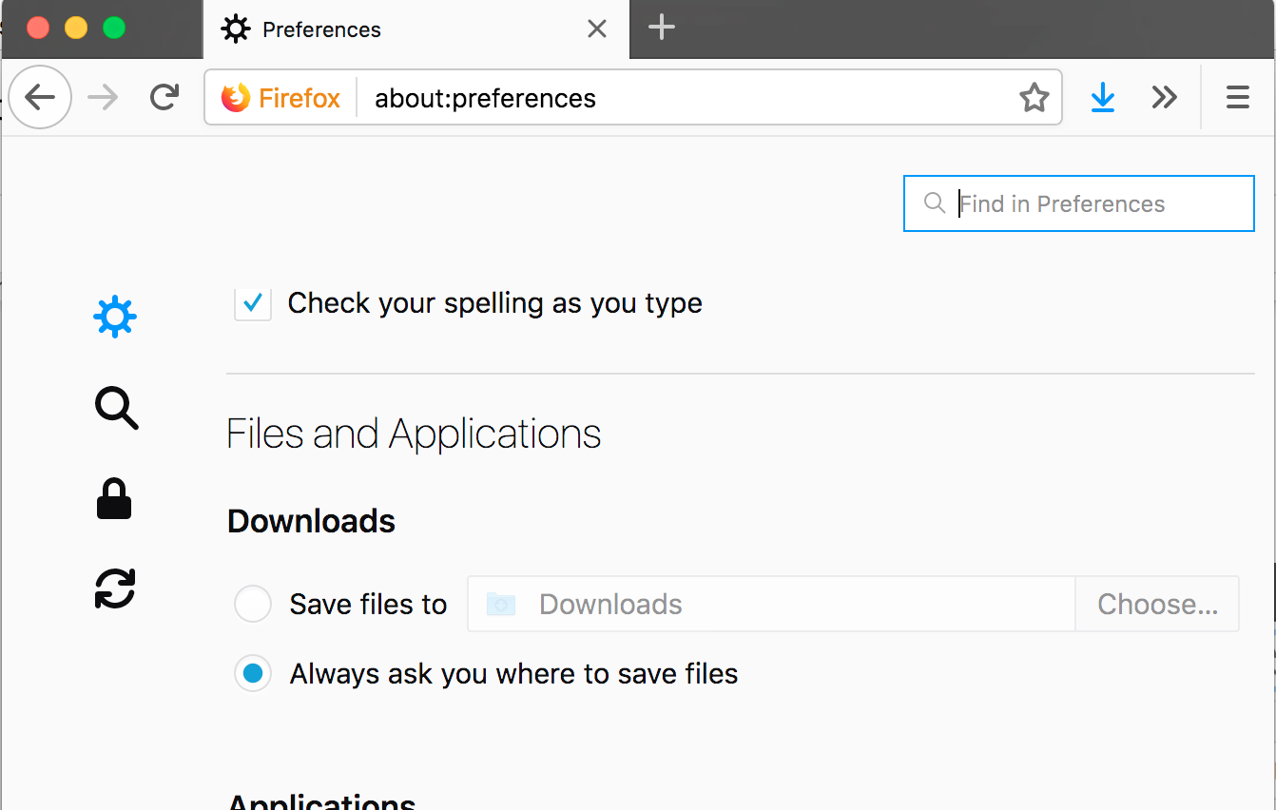Reload the current page
Viewport: 1276px width, 810px height.
[164, 97]
